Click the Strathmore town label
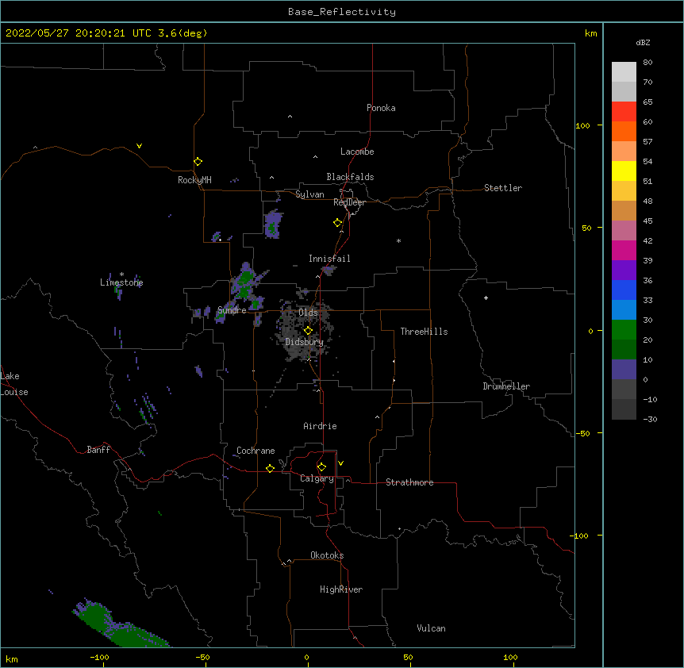Image resolution: width=684 pixels, height=668 pixels. (x=409, y=482)
